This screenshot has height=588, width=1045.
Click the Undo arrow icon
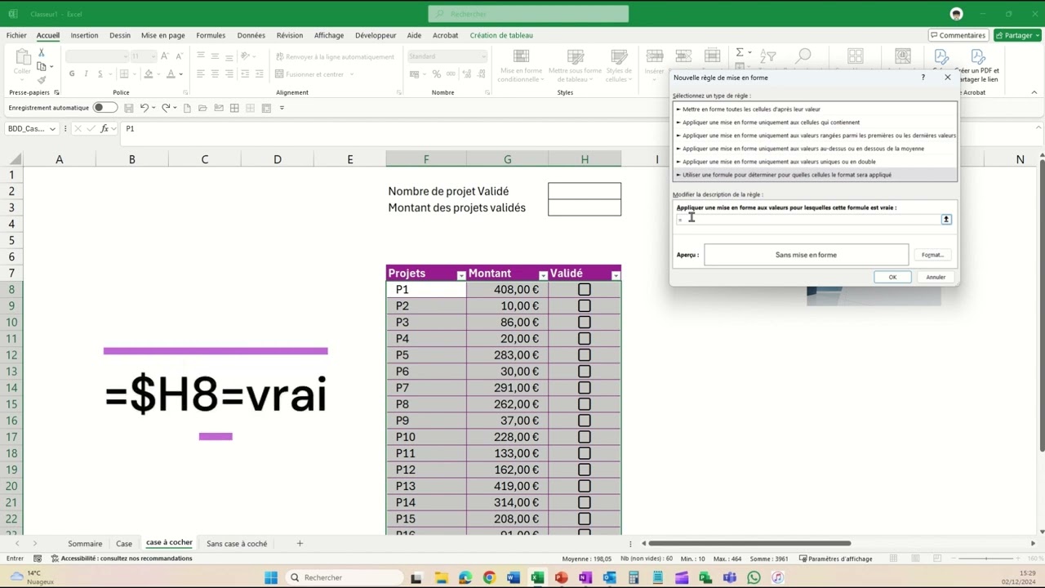145,108
